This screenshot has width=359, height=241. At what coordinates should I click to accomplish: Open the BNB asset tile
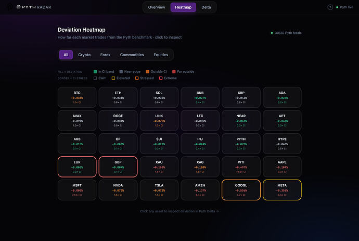click(200, 97)
